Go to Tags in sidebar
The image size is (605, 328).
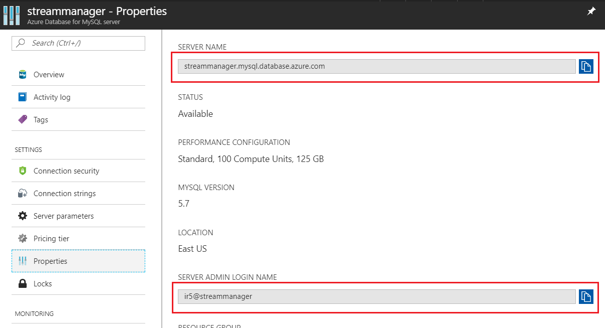(78, 119)
